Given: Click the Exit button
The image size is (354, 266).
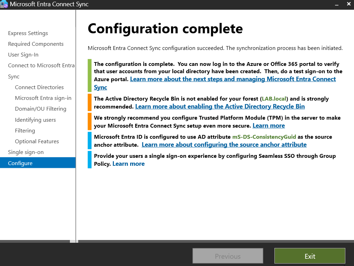Looking at the screenshot, I should pos(310,256).
